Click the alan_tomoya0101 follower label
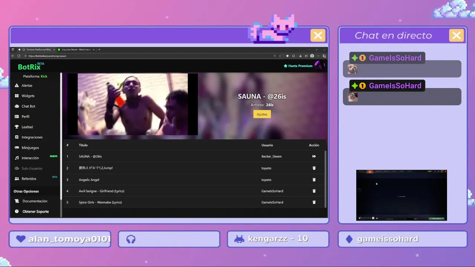475x267 pixels. click(x=69, y=239)
